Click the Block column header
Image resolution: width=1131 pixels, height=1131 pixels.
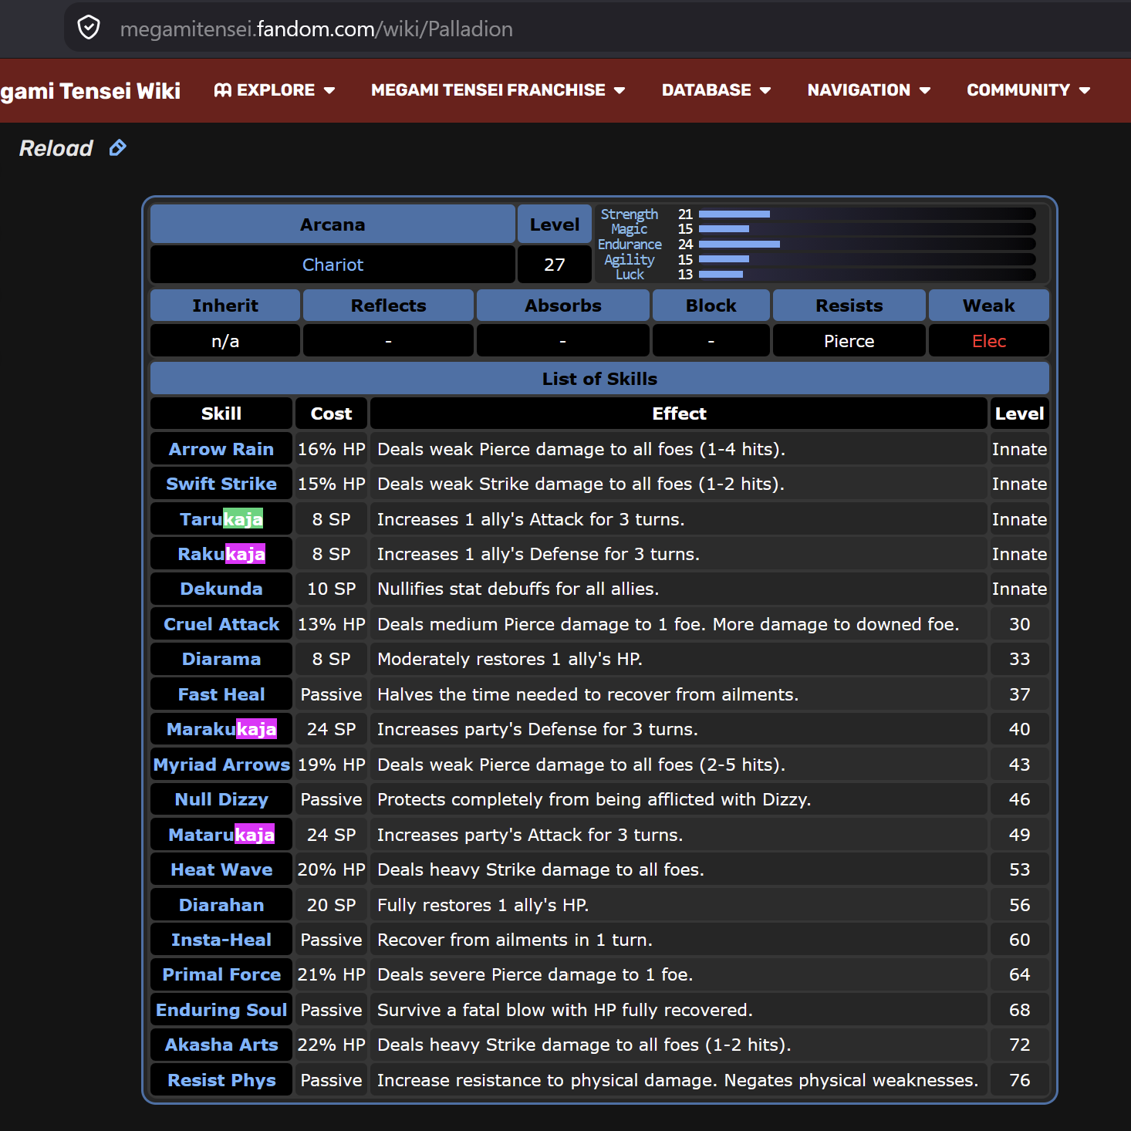(711, 306)
